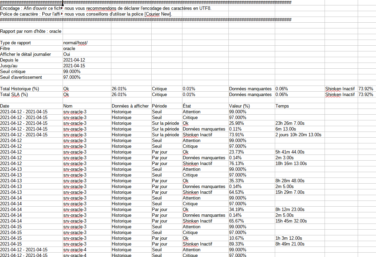Select the "2 jours 10h 20m 13.00s" cell
The image size is (376, 257).
298,135
